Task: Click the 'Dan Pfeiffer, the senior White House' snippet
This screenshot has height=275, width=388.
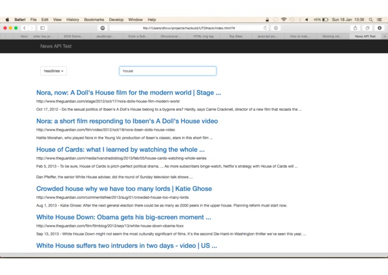Action: point(114,177)
